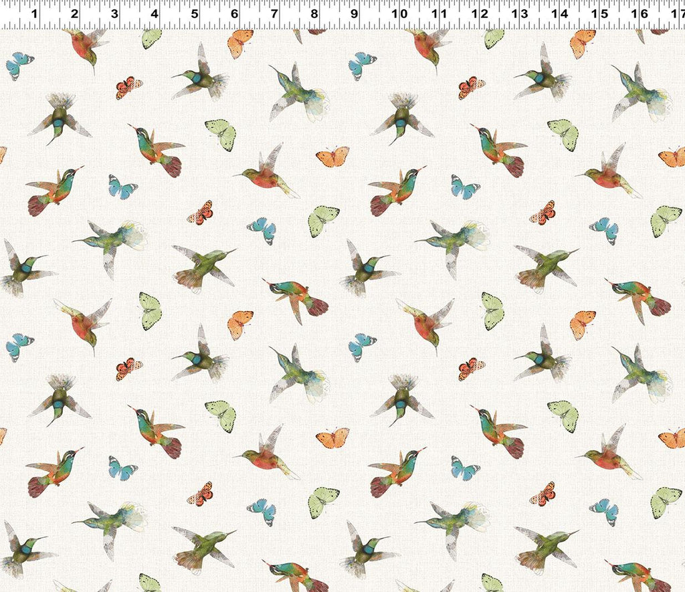Select blue butterfly closest to ruler mark 9
Viewport: 685px width, 592px height.
362,66
